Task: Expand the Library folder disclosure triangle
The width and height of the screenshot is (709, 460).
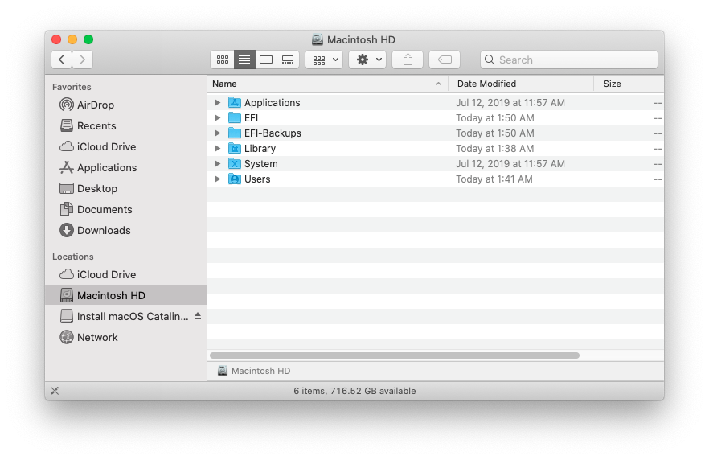Action: [x=217, y=148]
